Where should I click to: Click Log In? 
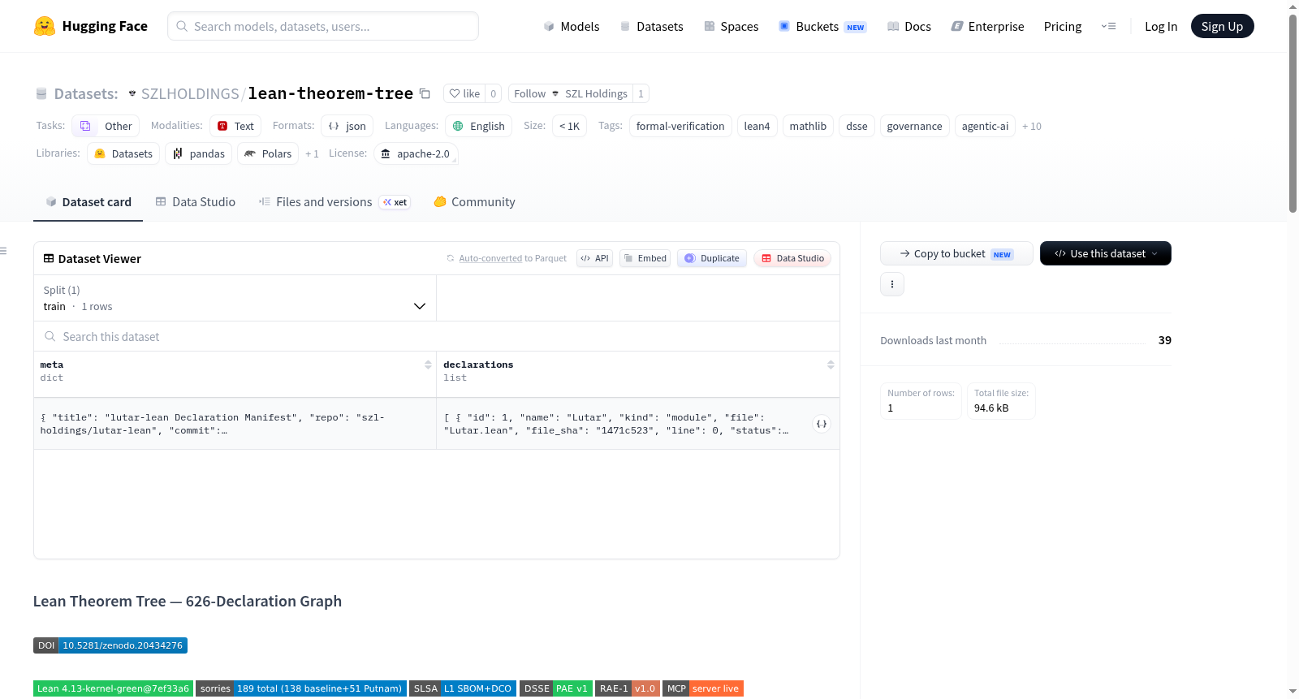[x=1161, y=27]
